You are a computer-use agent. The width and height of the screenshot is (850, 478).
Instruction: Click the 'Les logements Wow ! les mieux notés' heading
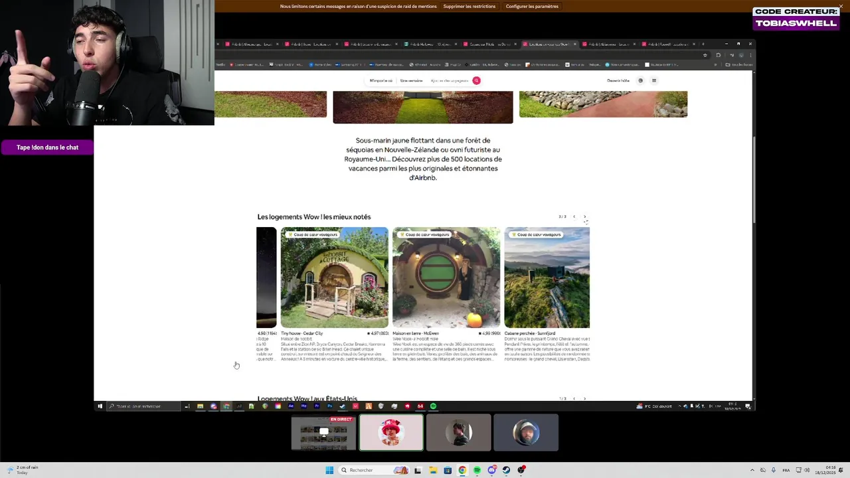(x=314, y=217)
